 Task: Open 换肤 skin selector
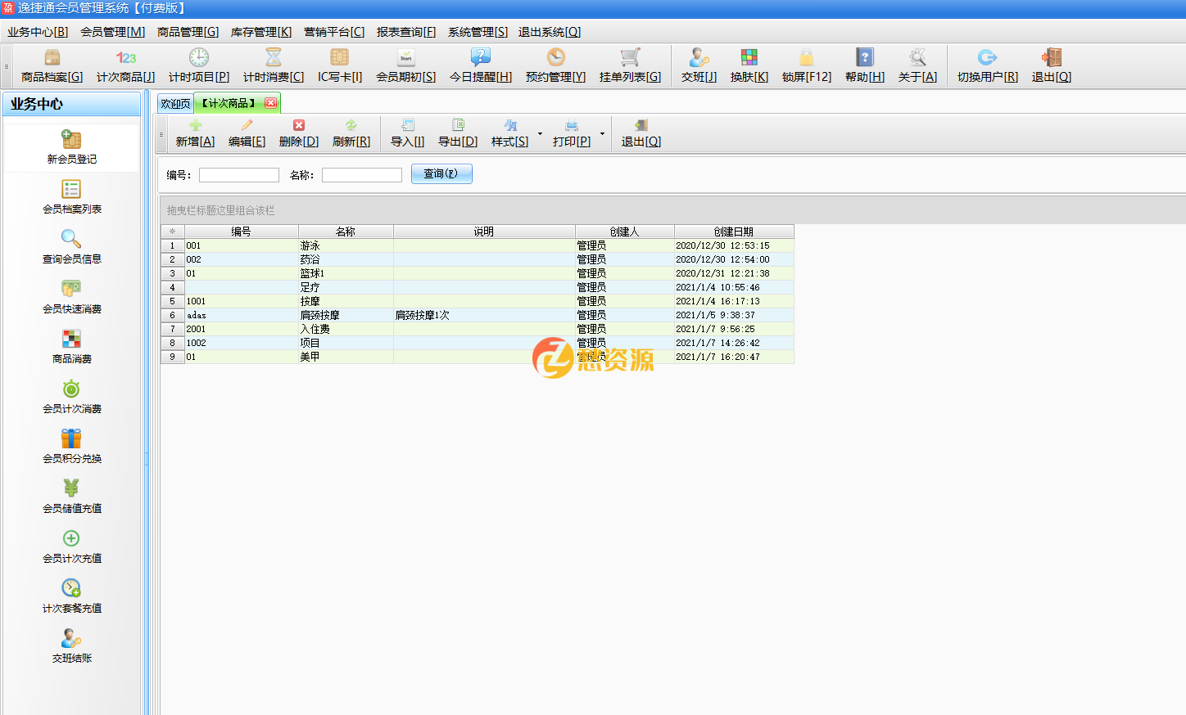pos(749,65)
